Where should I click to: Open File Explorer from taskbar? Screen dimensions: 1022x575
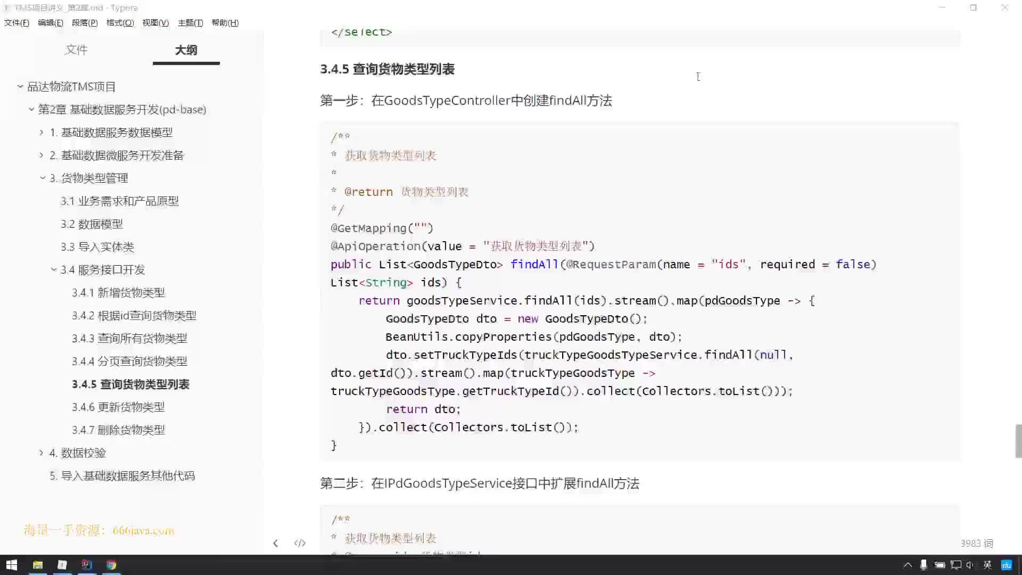point(38,565)
